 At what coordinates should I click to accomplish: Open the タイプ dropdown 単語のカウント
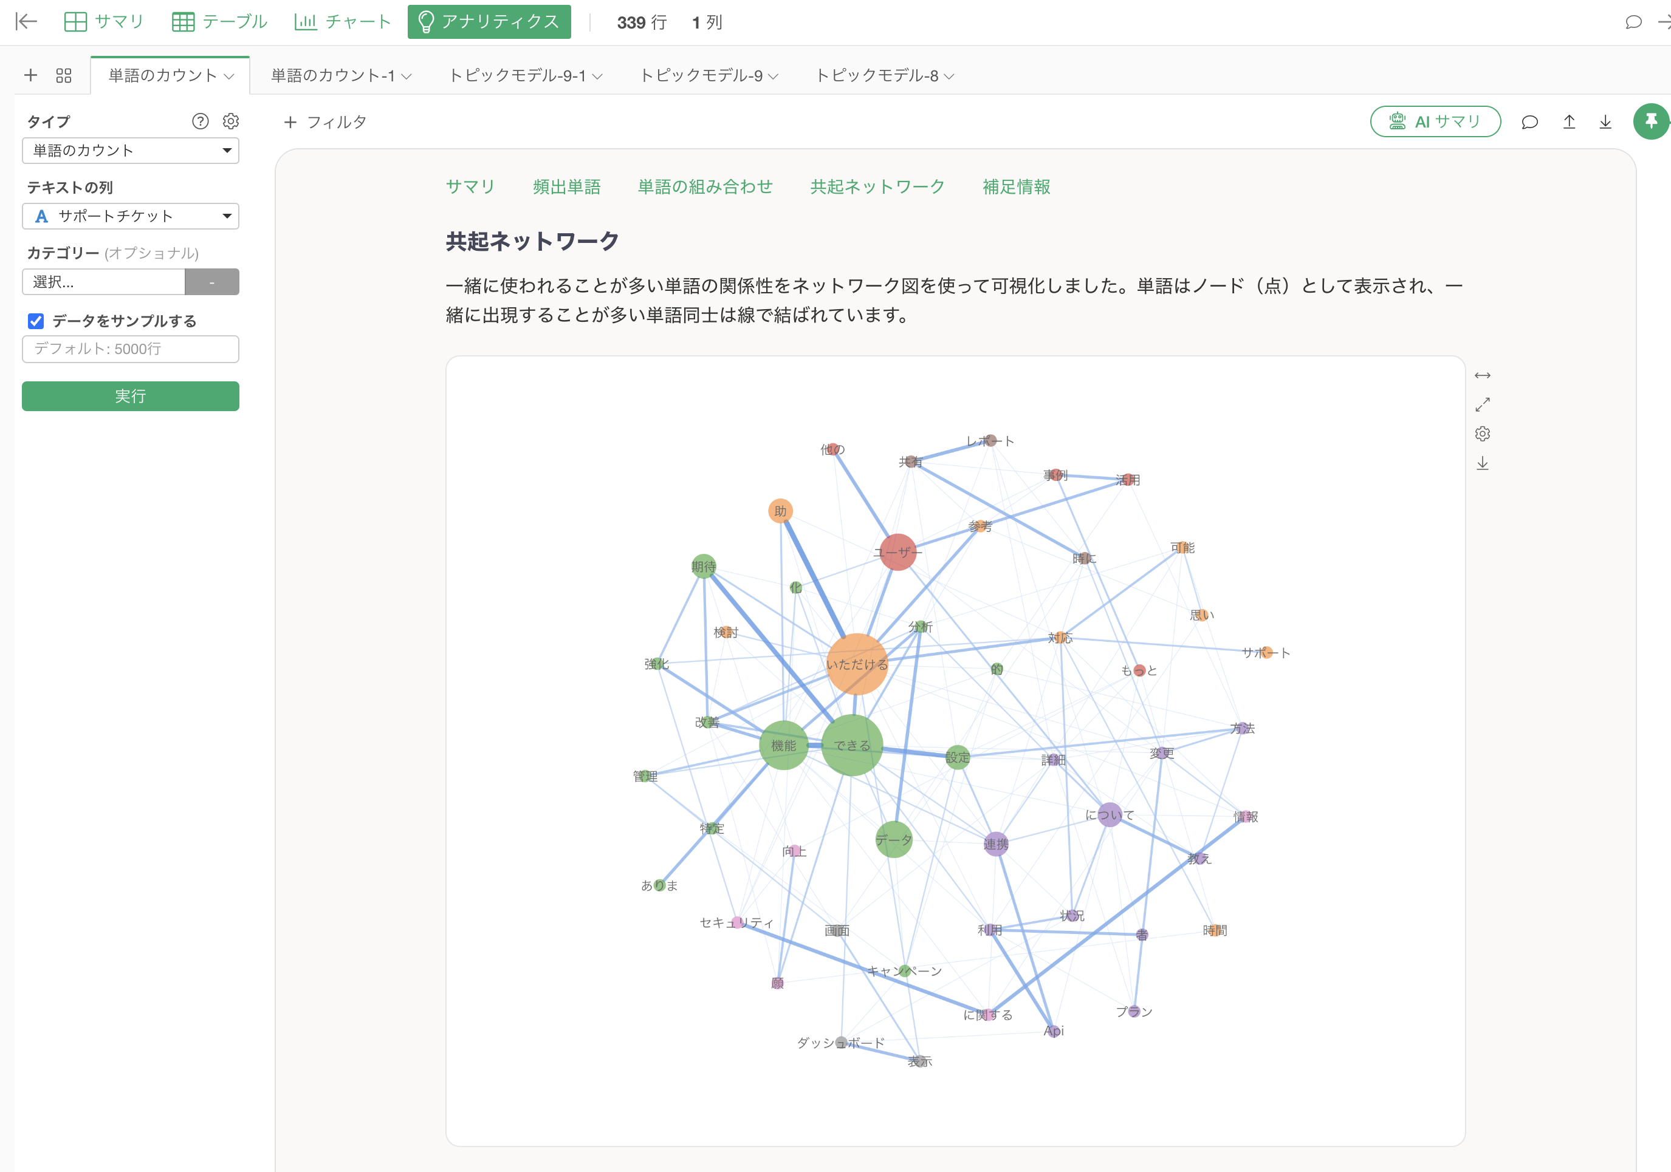130,151
